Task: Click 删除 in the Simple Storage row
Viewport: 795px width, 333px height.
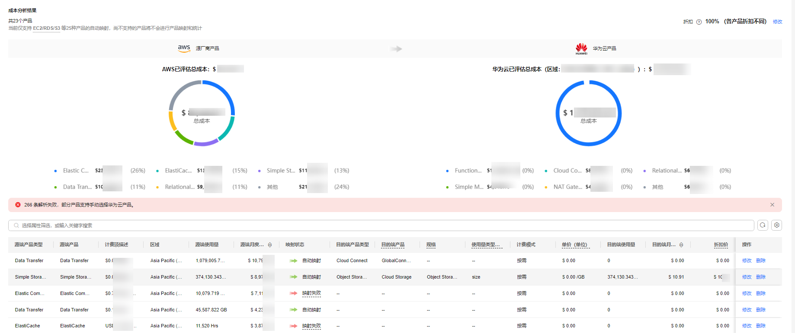Action: tap(761, 277)
